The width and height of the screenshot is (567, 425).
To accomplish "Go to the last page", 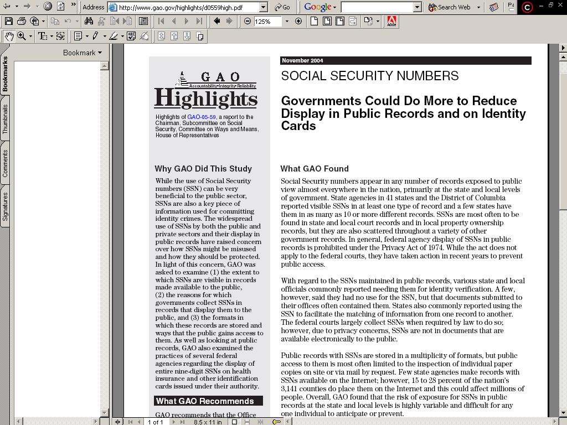I will [x=199, y=22].
